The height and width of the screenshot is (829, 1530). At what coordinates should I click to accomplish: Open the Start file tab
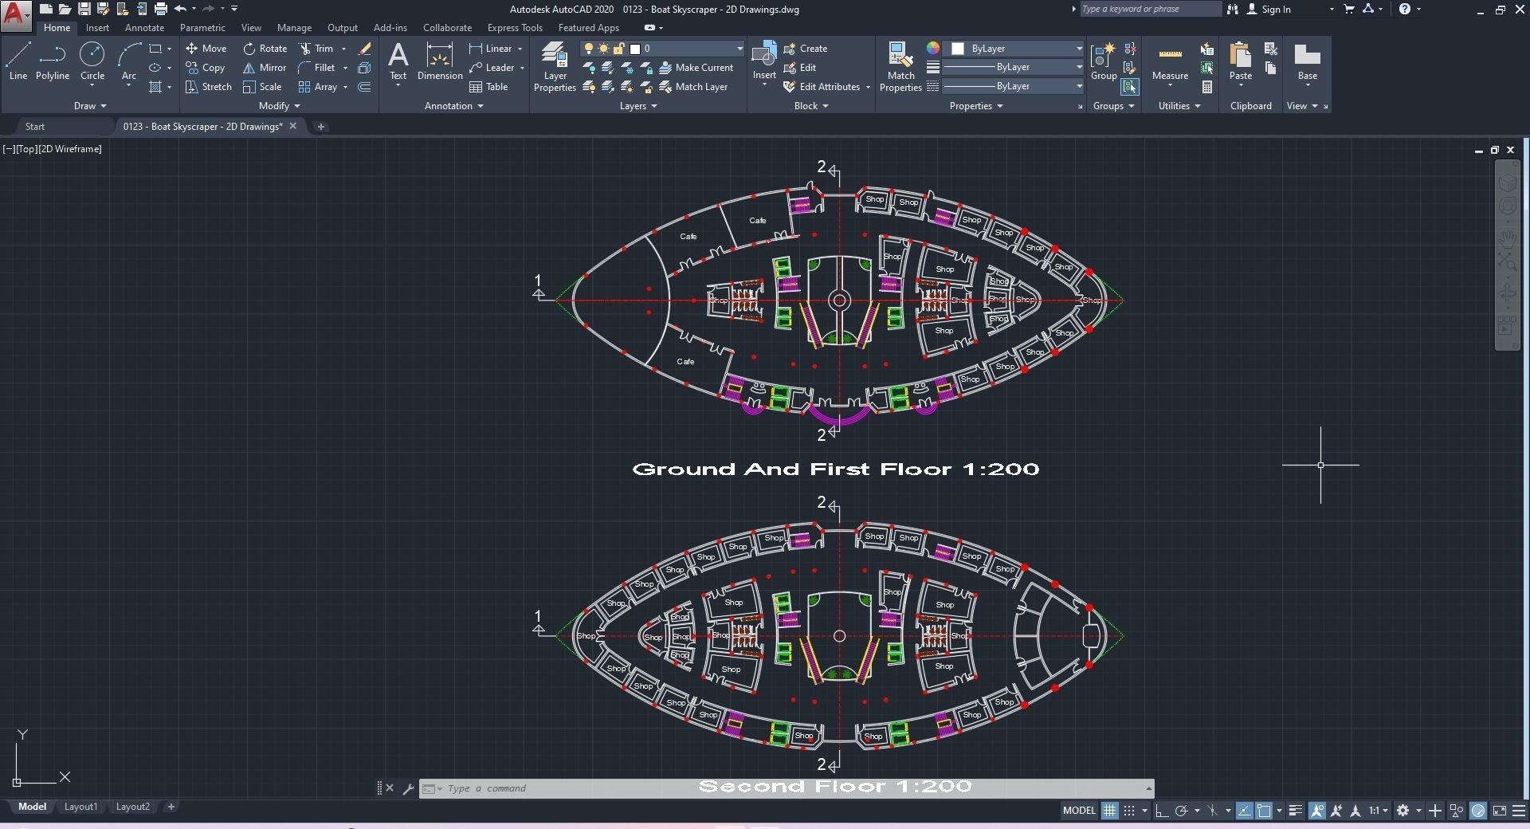(x=35, y=127)
